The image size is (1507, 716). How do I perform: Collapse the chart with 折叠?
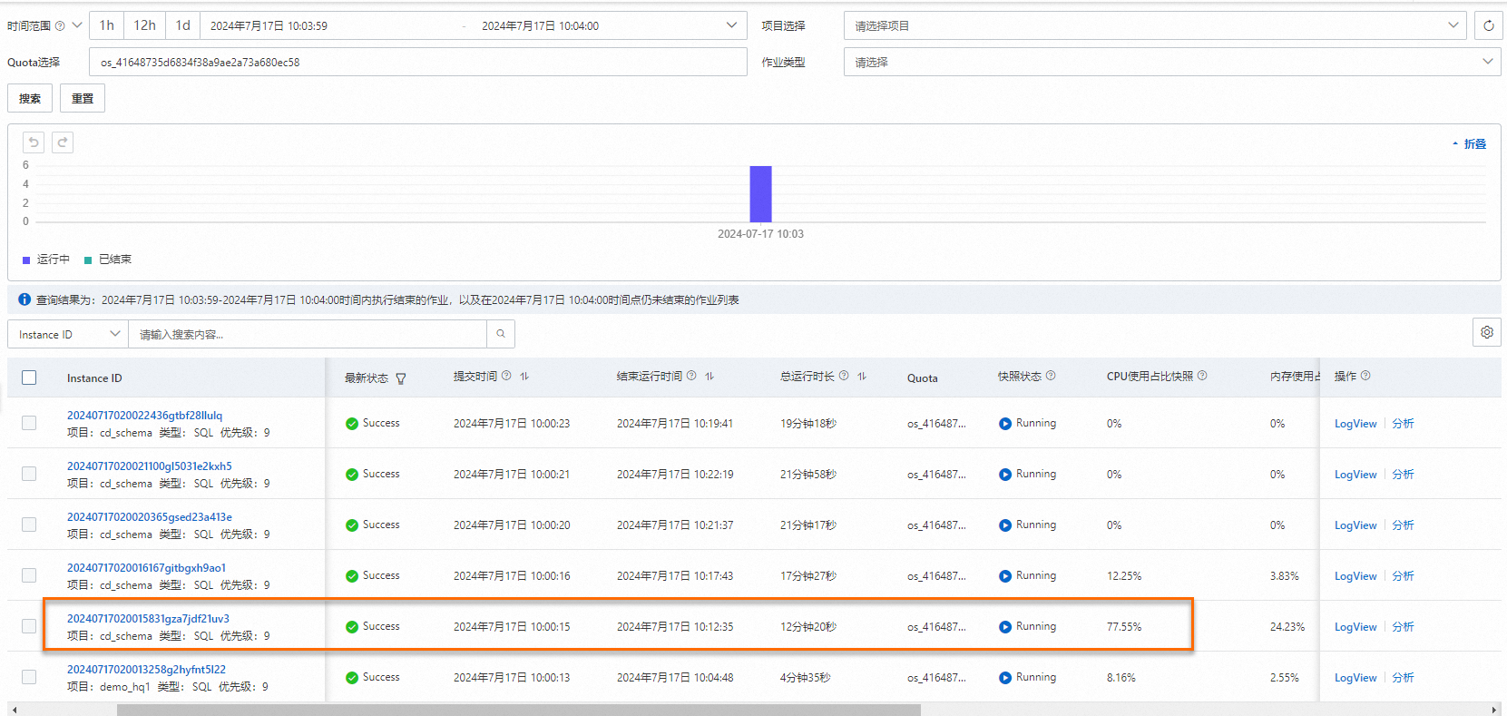point(1469,143)
